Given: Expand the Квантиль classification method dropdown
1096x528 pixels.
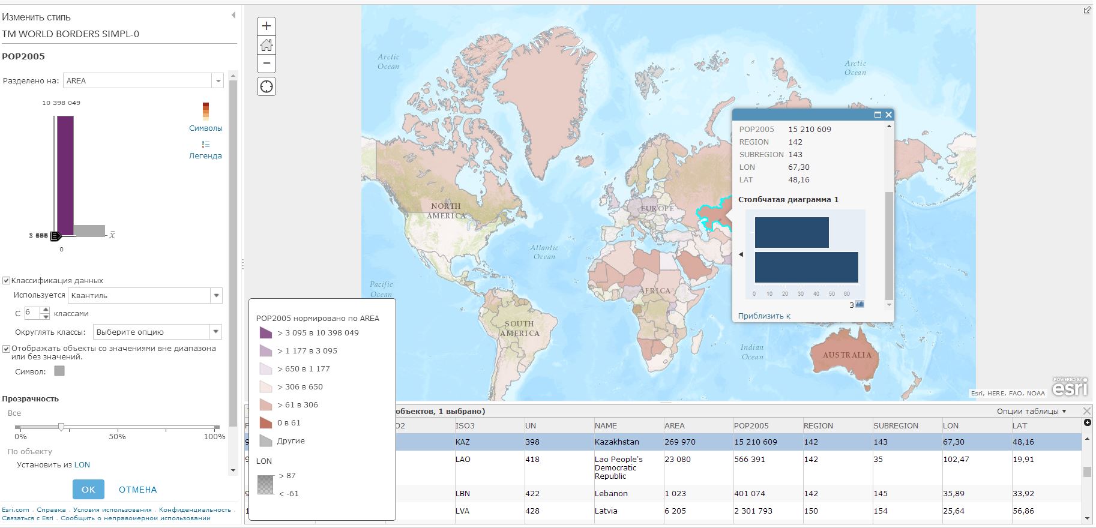Looking at the screenshot, I should [216, 295].
